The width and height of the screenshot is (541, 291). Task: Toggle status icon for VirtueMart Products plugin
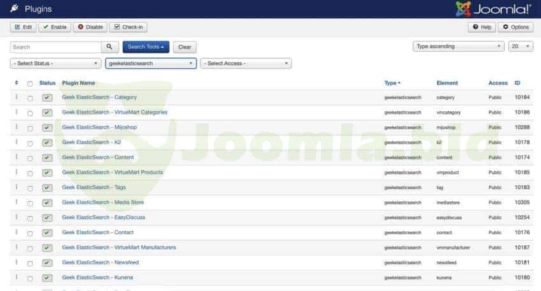[x=47, y=173]
